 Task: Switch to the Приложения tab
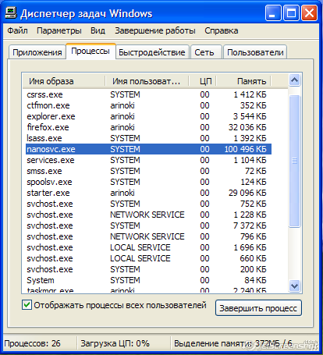pos(37,52)
